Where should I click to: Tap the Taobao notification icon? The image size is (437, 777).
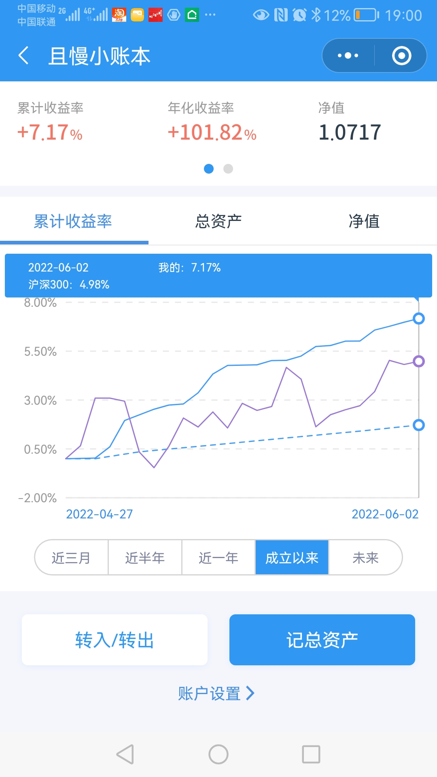pos(119,15)
